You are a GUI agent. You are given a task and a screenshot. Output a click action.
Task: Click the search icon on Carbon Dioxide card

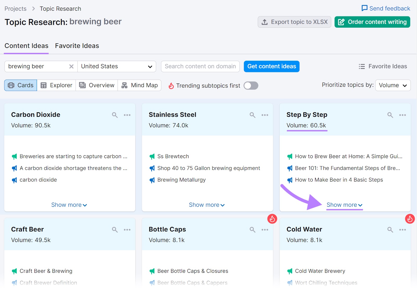(115, 115)
